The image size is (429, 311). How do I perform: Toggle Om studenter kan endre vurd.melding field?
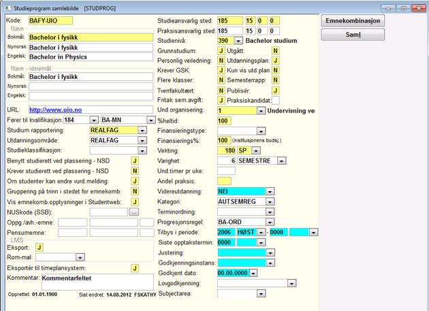[135, 181]
